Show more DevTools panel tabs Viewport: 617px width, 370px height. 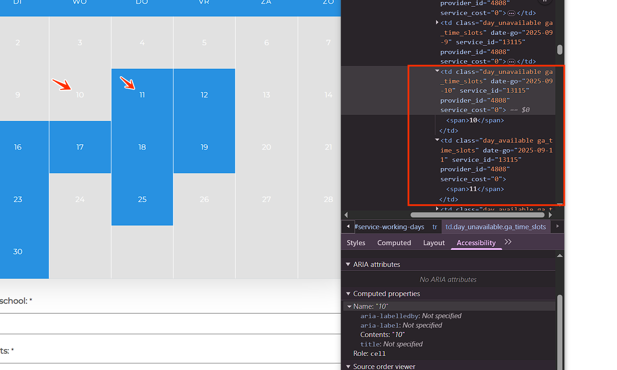(x=508, y=242)
